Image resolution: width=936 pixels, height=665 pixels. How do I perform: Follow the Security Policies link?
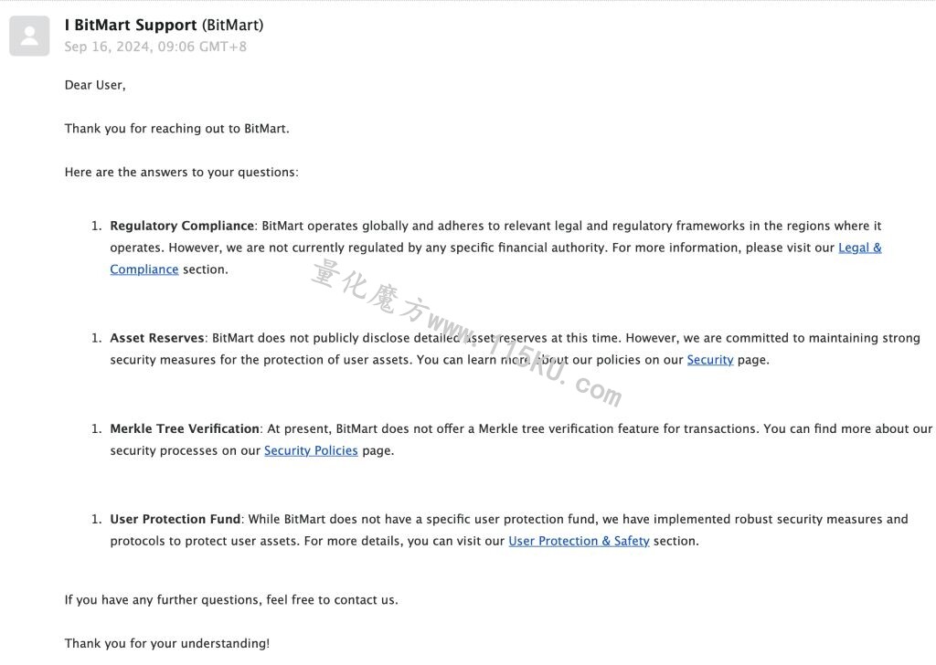pyautogui.click(x=311, y=450)
